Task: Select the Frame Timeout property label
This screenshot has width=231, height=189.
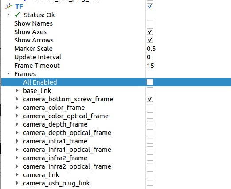Action: click(x=37, y=66)
